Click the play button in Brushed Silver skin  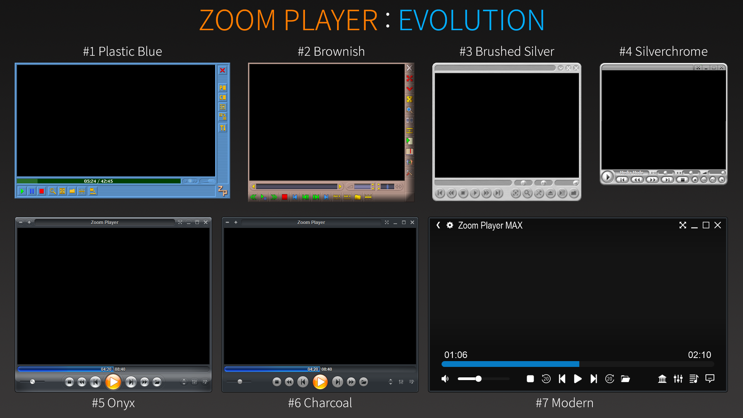pos(474,193)
